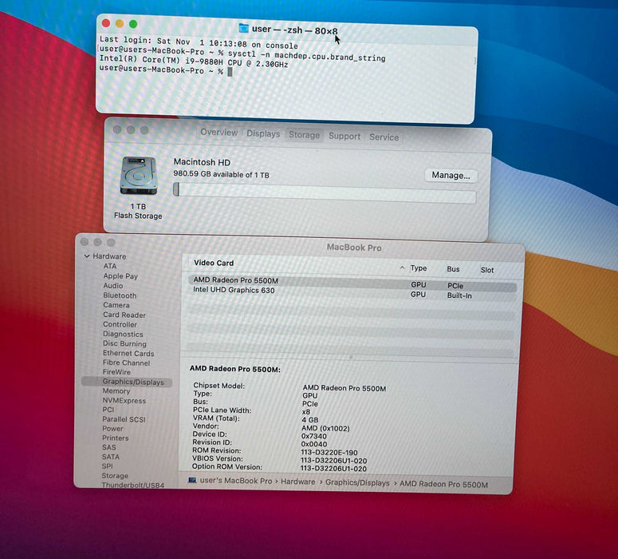
Task: Switch to the Displays tab
Action: click(x=263, y=133)
